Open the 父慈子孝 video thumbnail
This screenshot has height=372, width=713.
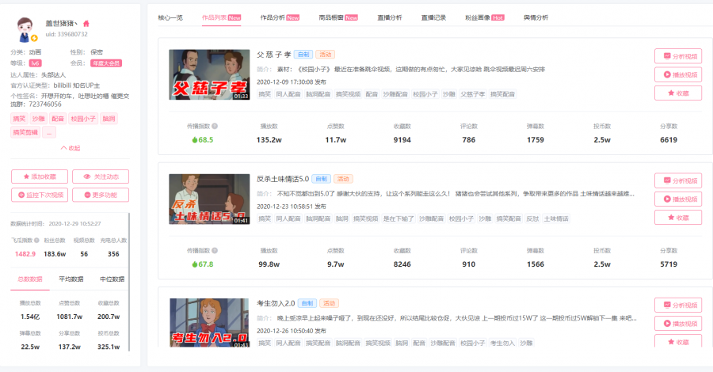tap(209, 74)
